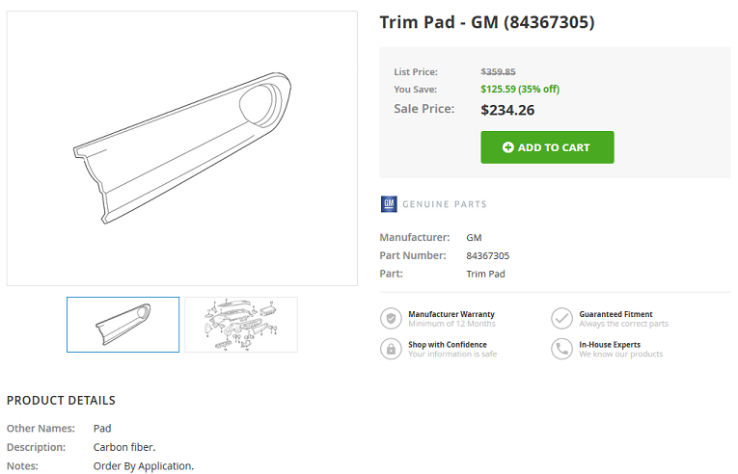Click the Guaranteed Fitment heading
Image resolution: width=738 pixels, height=474 pixels.
[x=615, y=314]
